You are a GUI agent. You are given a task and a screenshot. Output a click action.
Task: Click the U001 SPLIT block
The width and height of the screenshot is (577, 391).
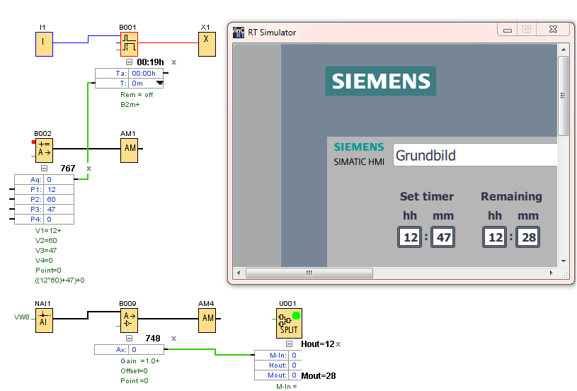click(x=288, y=324)
